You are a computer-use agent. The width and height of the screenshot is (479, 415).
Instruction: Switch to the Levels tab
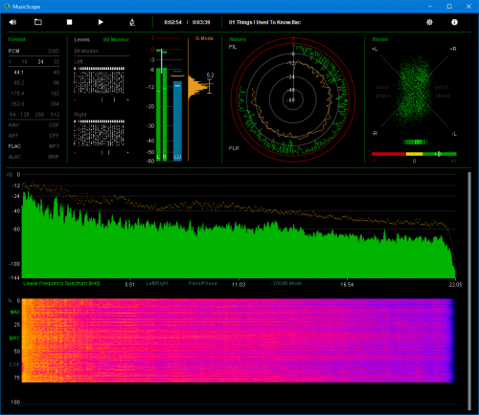click(81, 39)
